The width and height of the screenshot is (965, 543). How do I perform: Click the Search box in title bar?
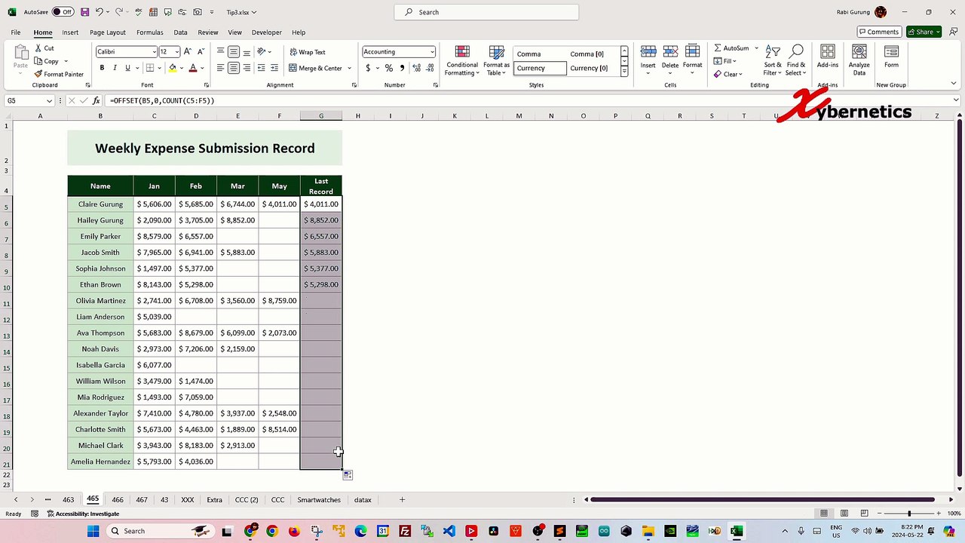486,12
